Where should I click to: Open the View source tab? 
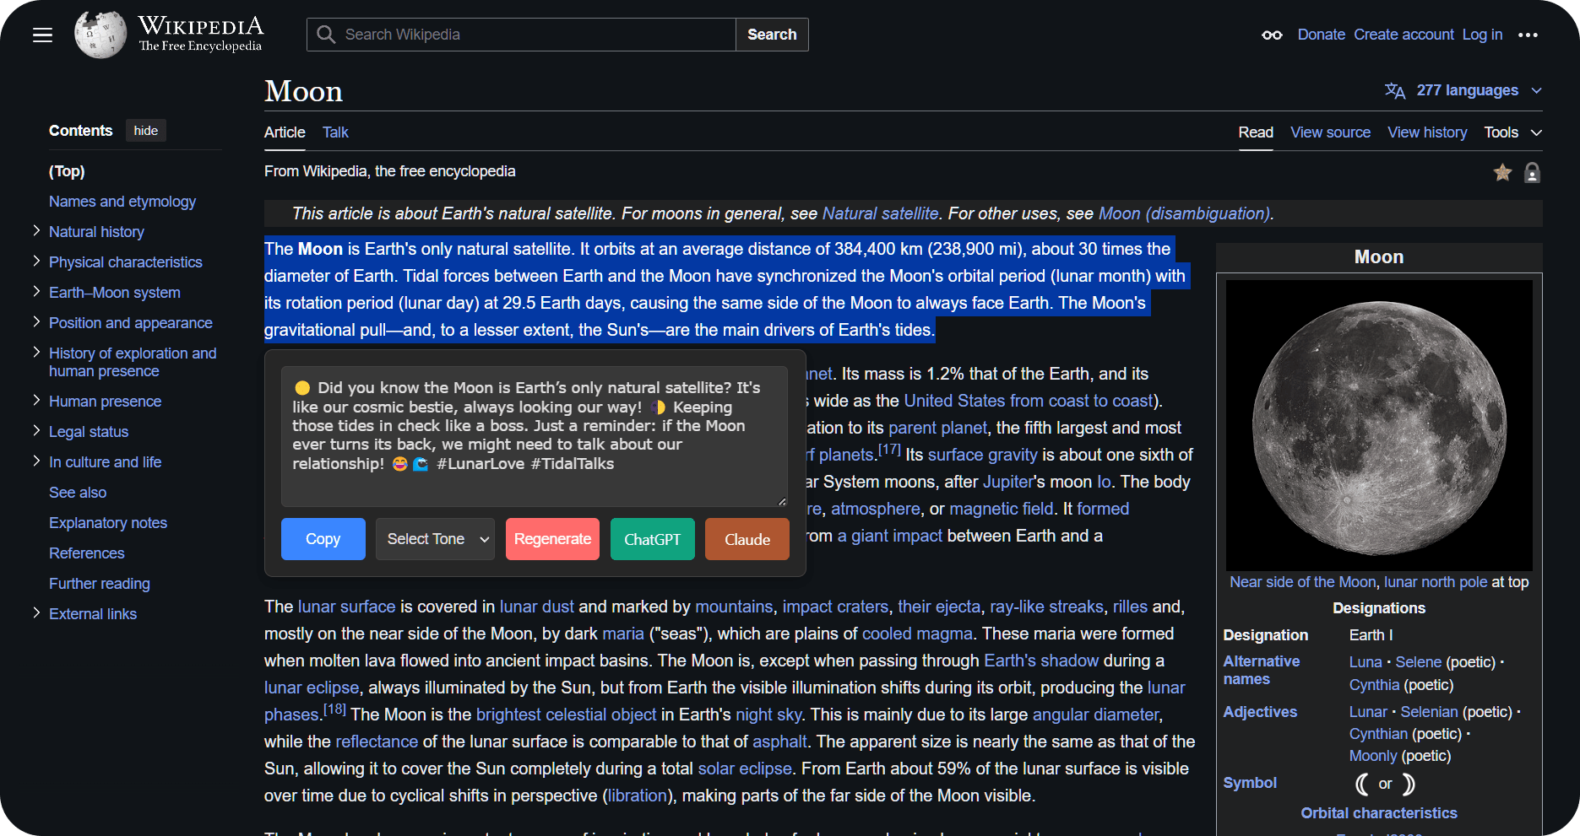[1330, 132]
